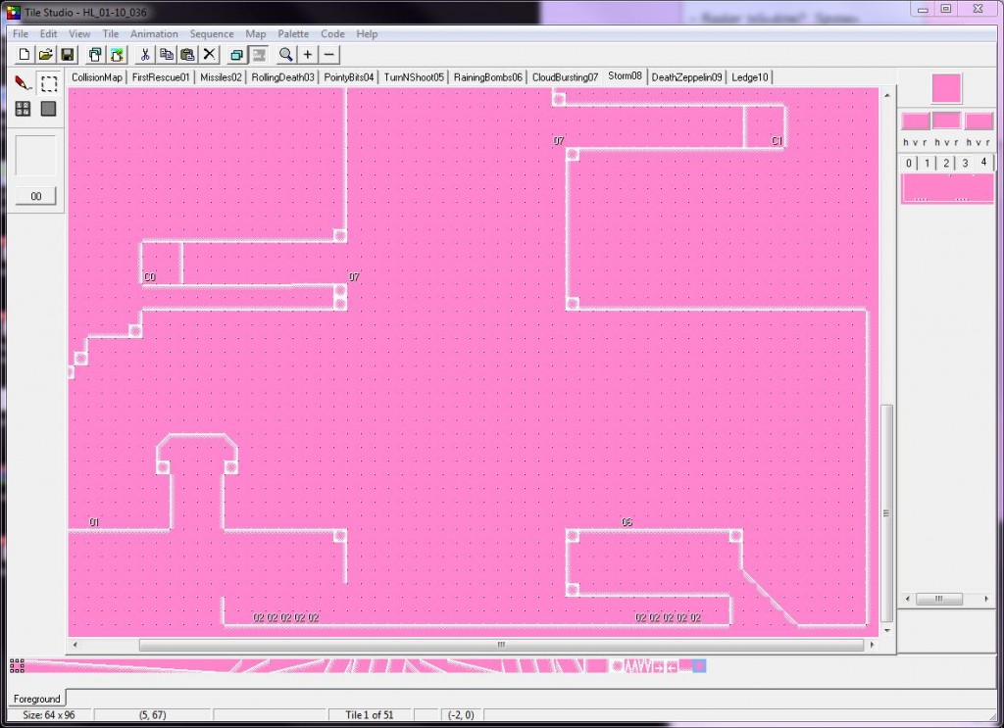
Task: Switch to the PointyBits04 tab
Action: pos(349,77)
